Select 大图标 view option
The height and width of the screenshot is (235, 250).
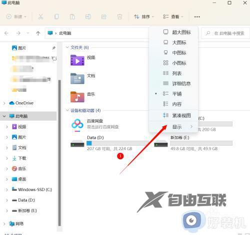pos(173,42)
